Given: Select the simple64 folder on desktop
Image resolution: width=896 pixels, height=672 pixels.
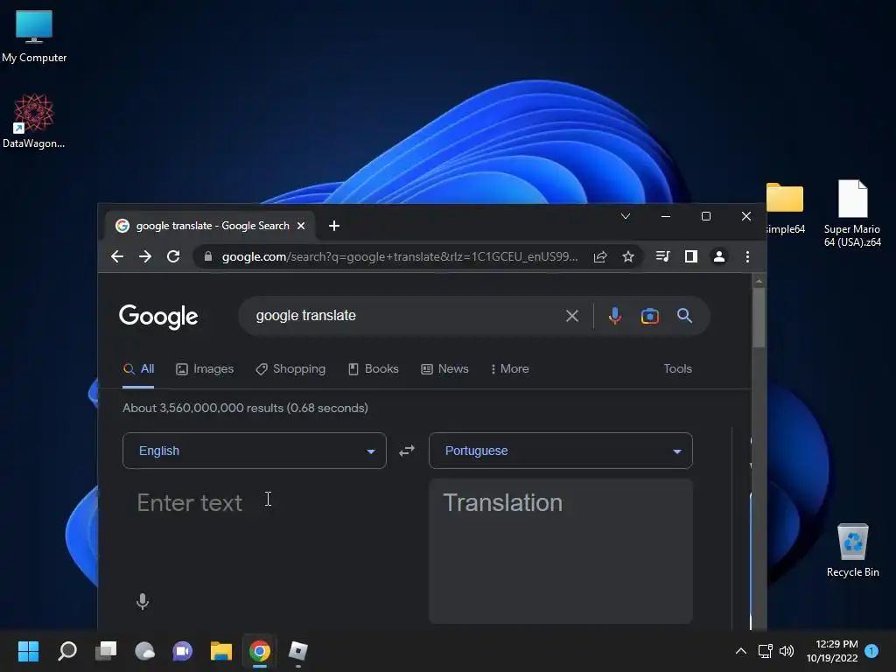Looking at the screenshot, I should (785, 208).
